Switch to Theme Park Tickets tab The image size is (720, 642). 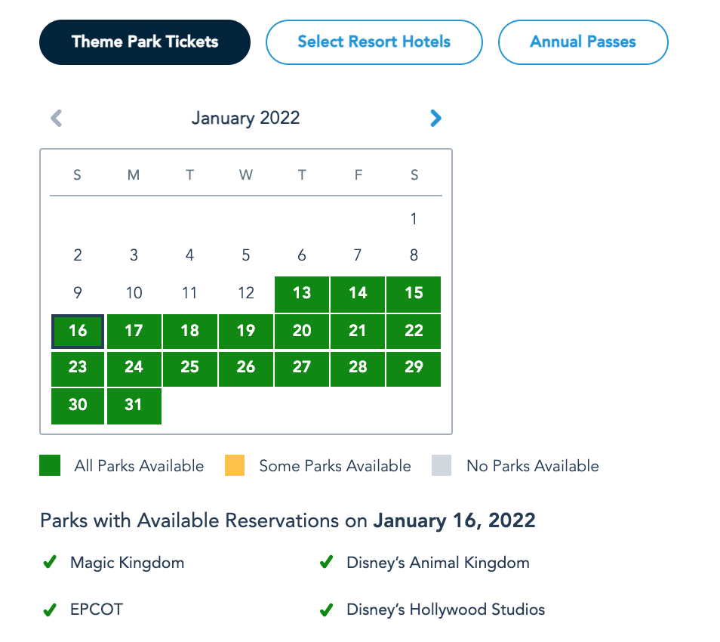pos(145,42)
